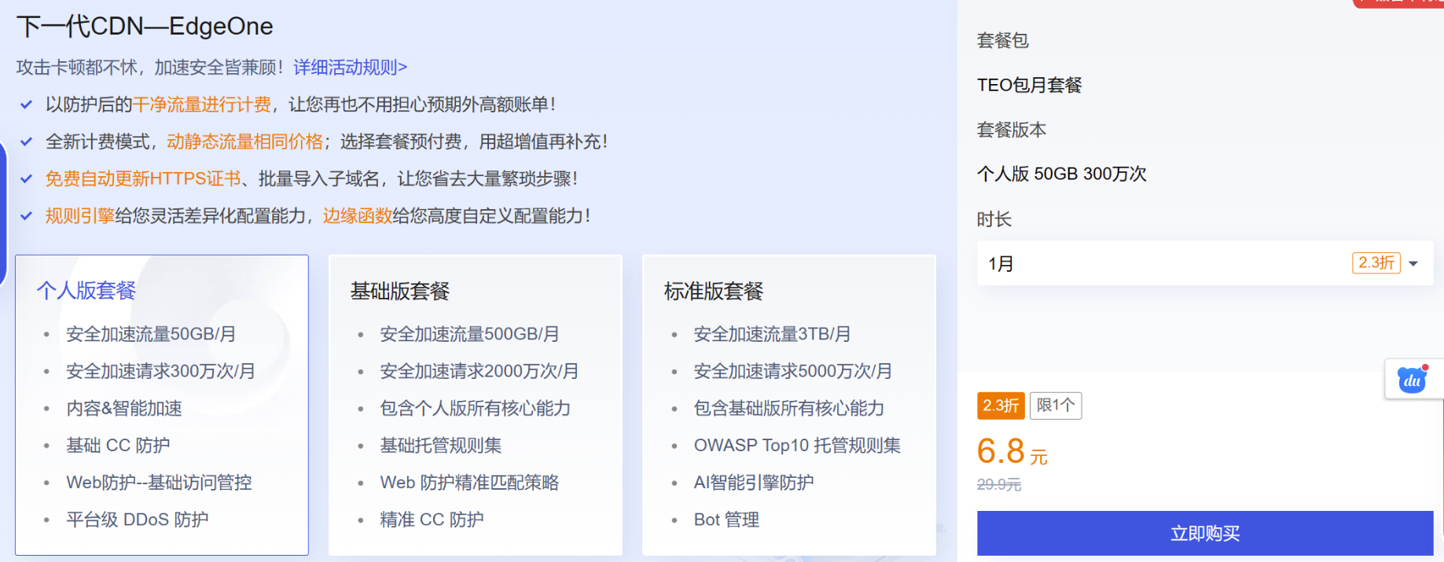
Task: Click checkmark icon beside 以防护后的干净流量进行计费
Action: (x=26, y=105)
